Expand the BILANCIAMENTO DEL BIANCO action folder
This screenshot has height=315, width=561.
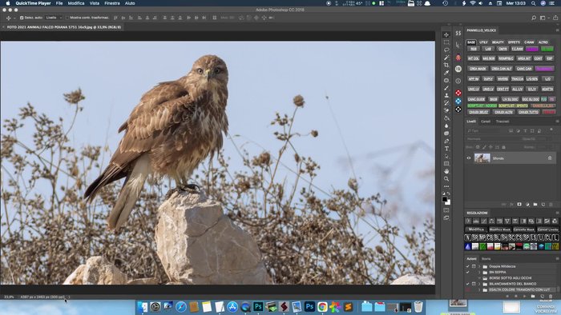pyautogui.click(x=479, y=284)
